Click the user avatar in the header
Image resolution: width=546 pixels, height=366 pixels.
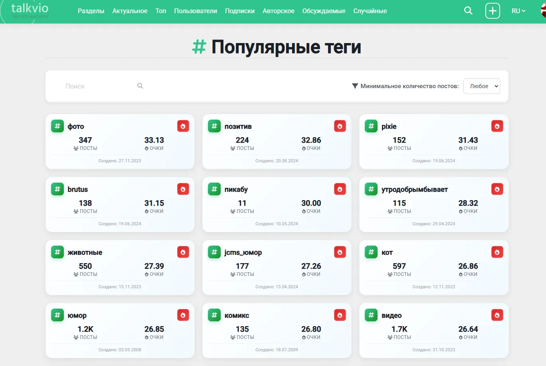tap(543, 11)
